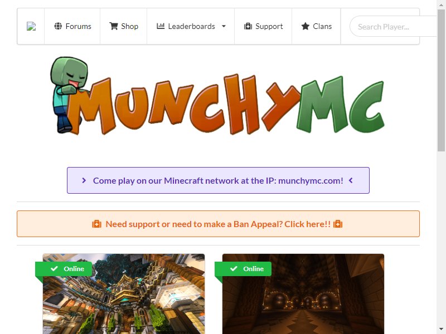Click the shopping cart icon
Viewport: 446px width, 334px height.
pyautogui.click(x=114, y=26)
